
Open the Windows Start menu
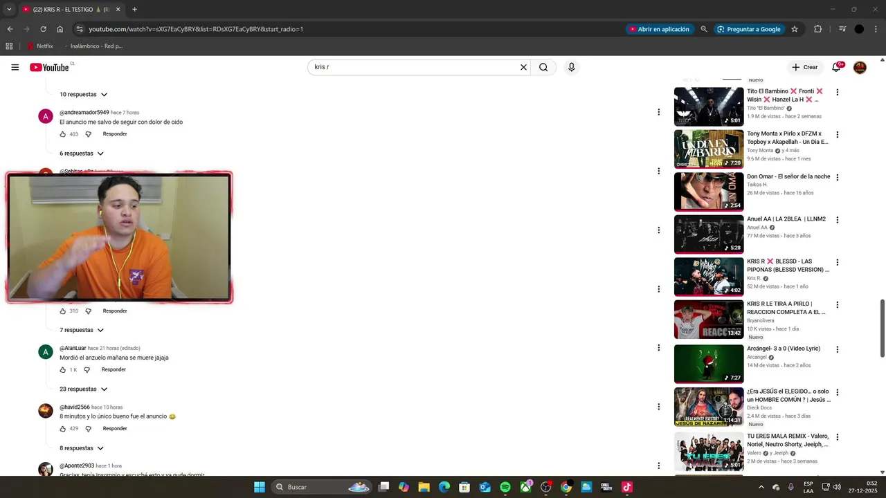point(260,487)
